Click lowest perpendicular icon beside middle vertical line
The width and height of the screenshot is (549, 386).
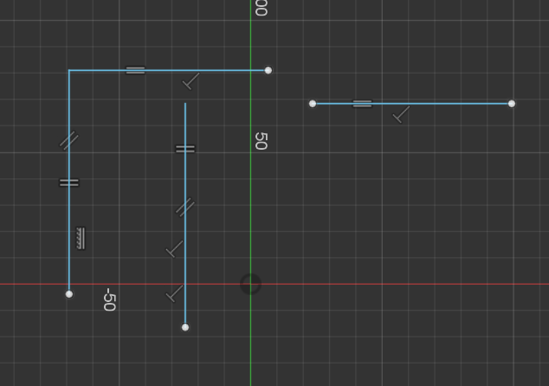174,293
